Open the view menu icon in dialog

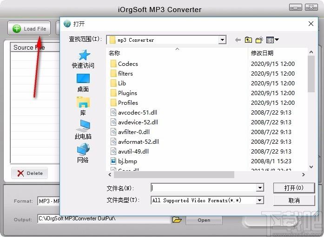coord(272,40)
